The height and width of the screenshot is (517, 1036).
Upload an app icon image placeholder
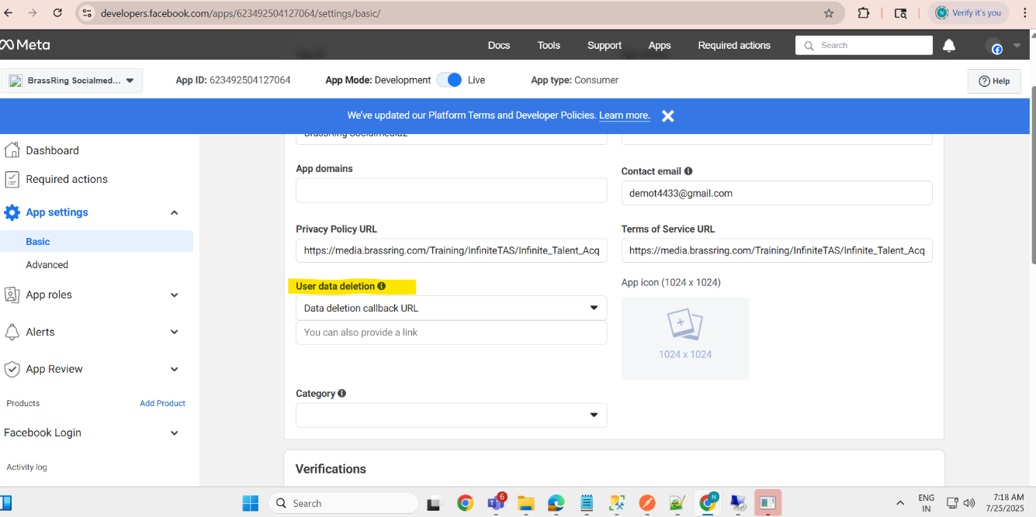685,339
